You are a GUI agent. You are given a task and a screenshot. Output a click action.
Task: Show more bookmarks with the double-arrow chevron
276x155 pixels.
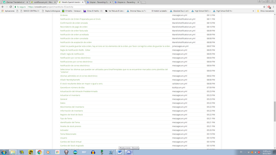(x=253, y=11)
